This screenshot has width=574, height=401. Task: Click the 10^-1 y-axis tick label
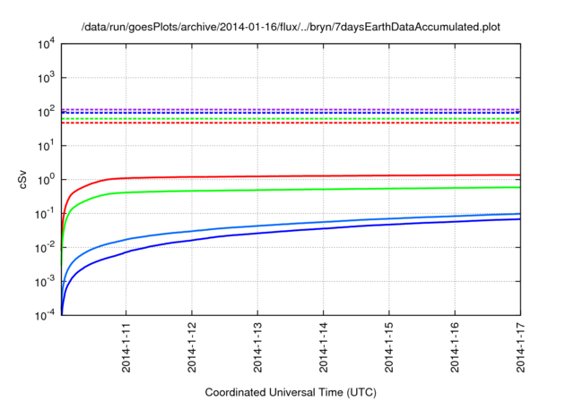pos(46,214)
